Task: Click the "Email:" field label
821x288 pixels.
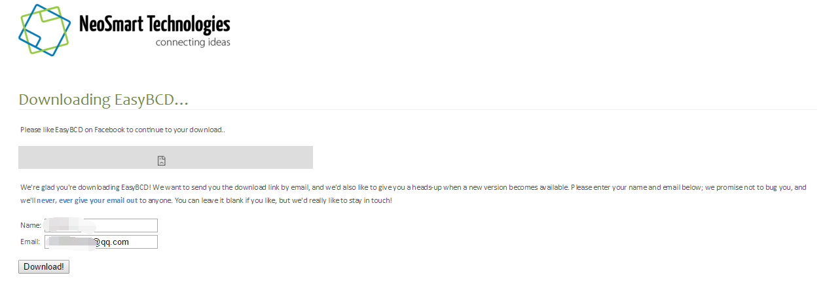Action: (31, 242)
